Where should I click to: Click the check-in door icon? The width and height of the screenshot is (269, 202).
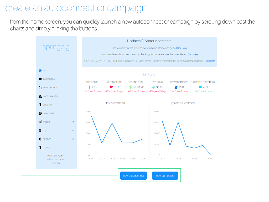pyautogui.click(x=40, y=105)
